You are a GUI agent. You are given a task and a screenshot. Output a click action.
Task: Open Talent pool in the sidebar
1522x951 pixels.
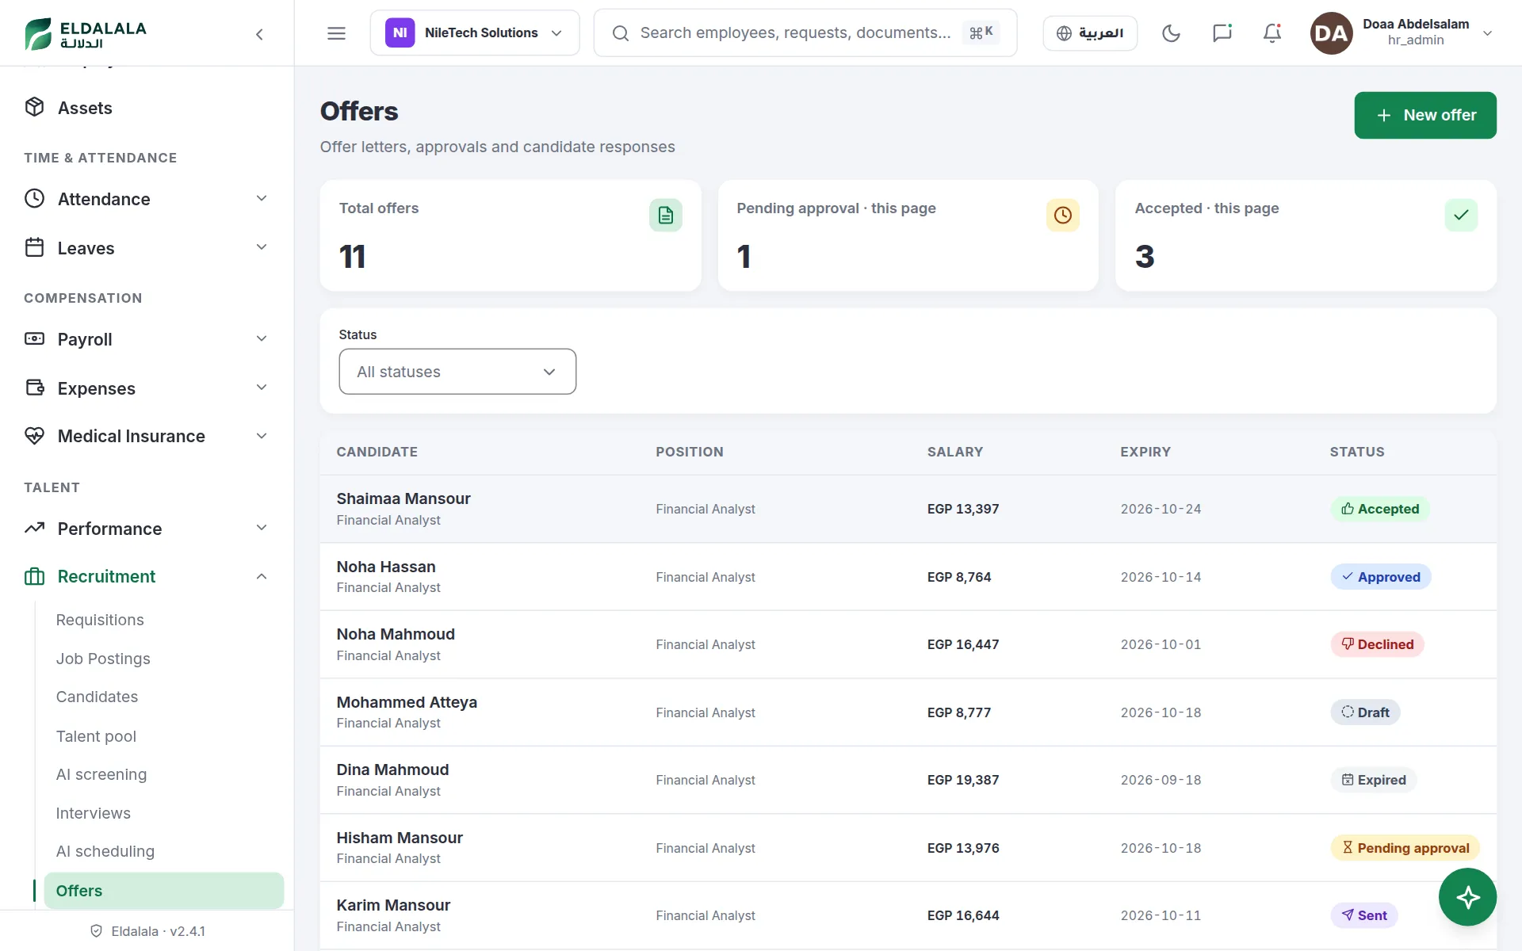96,736
